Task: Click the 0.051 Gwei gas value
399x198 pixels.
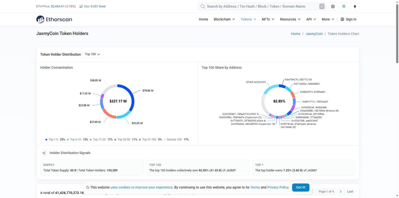Action: pos(98,6)
